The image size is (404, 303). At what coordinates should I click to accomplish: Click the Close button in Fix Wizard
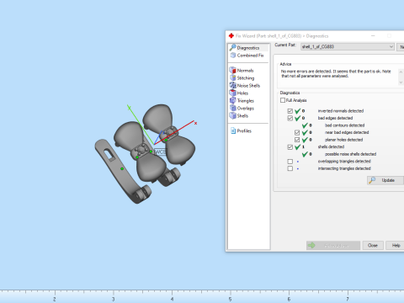click(x=373, y=246)
